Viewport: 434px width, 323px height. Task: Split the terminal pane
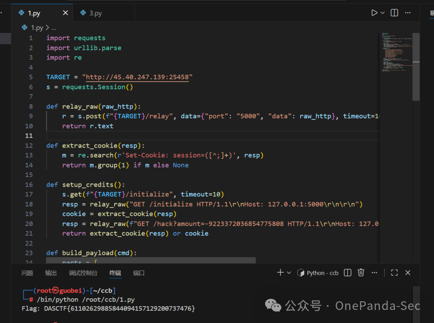pyautogui.click(x=348, y=273)
